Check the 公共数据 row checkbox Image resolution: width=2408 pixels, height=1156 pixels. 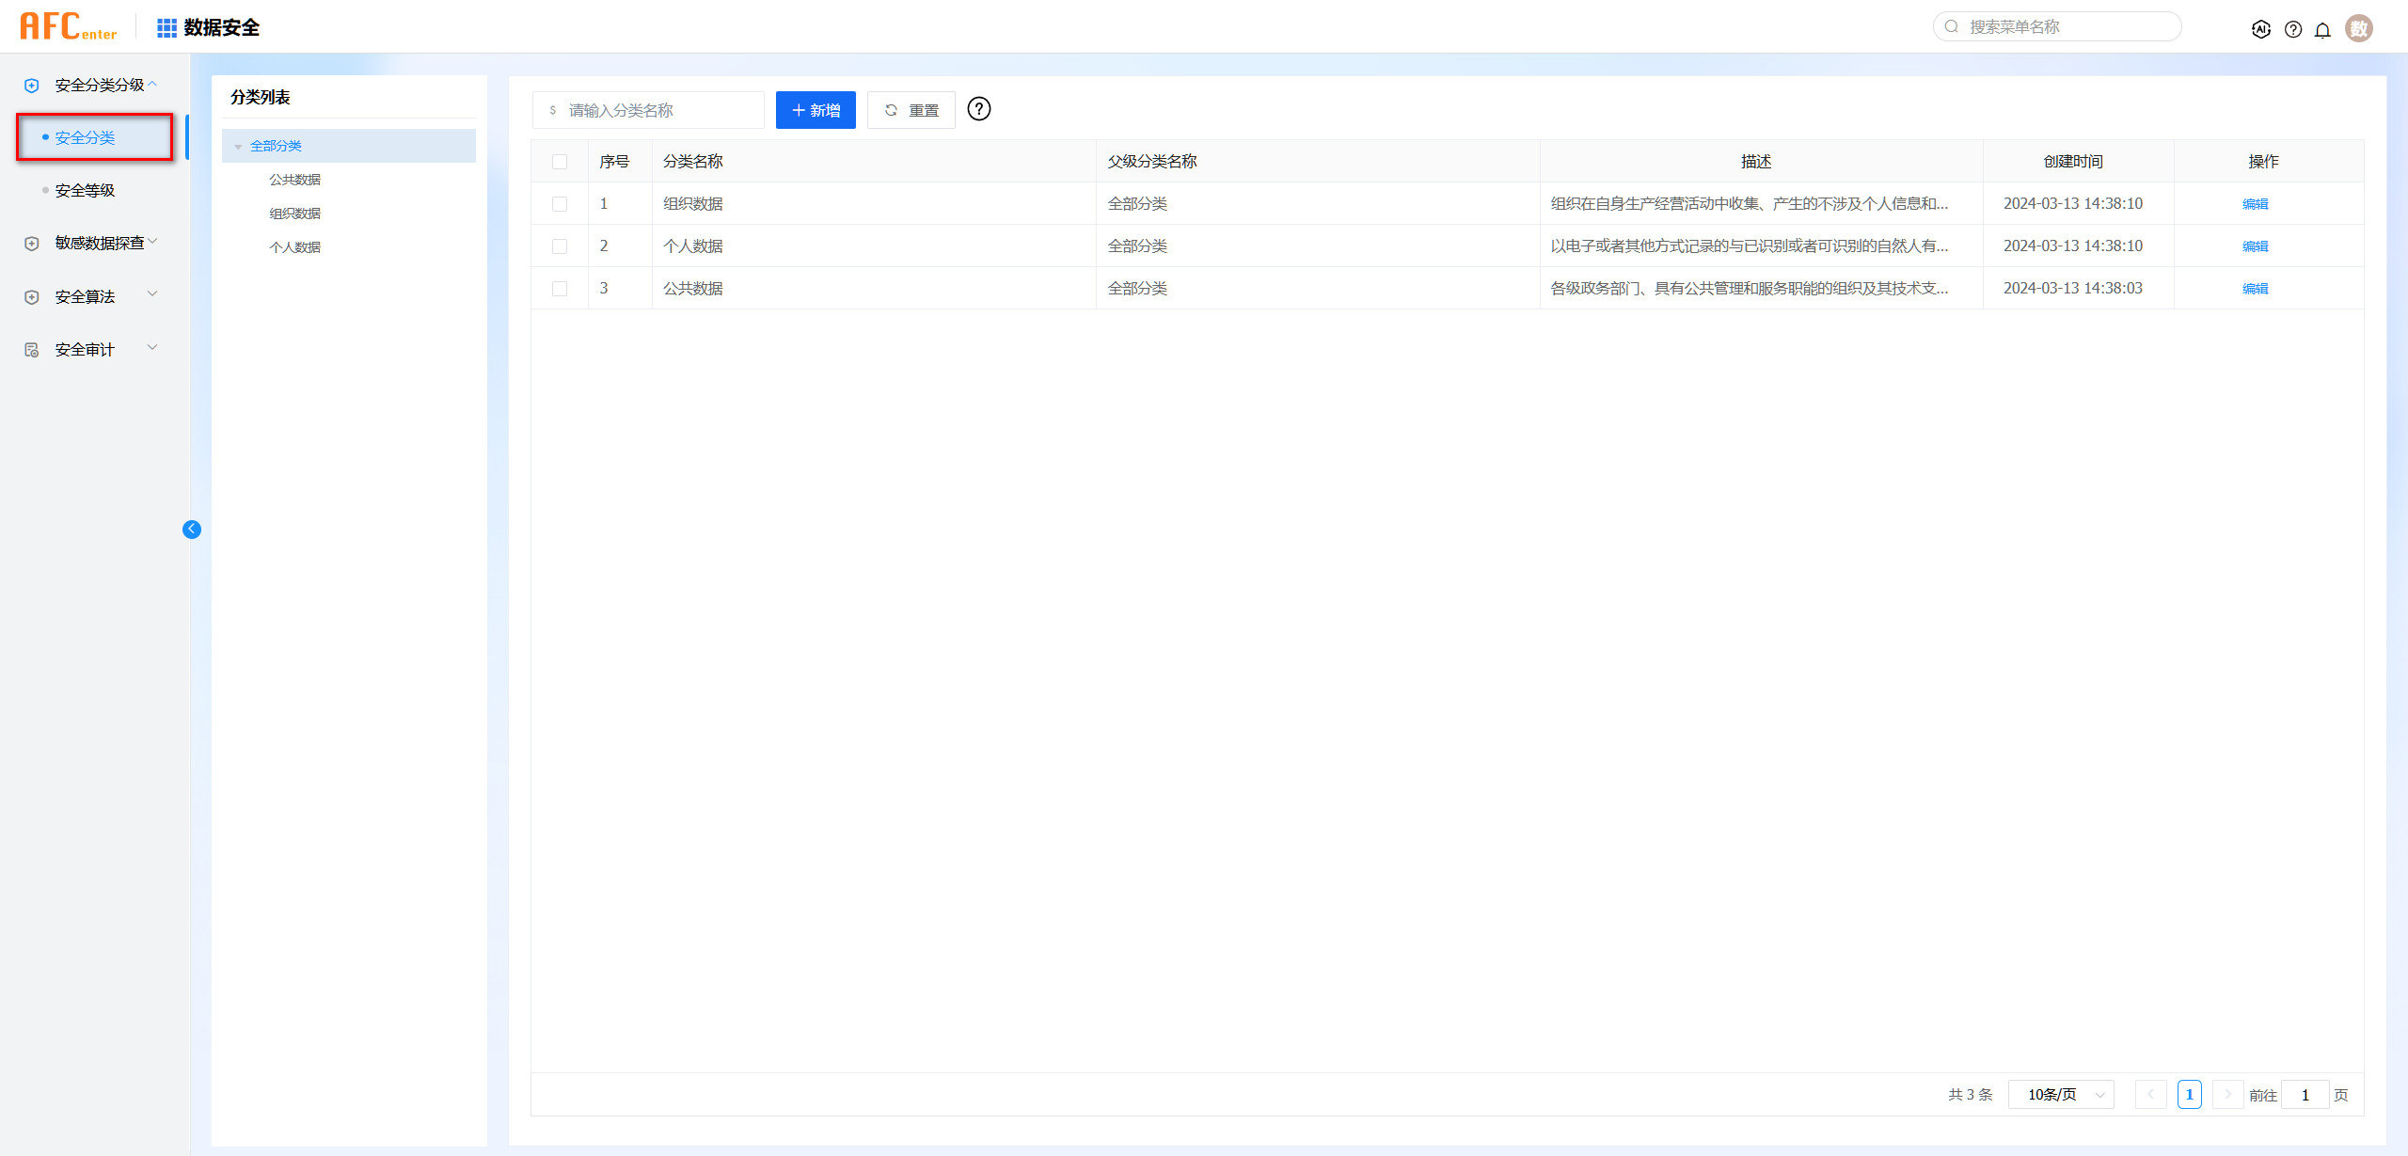[560, 289]
